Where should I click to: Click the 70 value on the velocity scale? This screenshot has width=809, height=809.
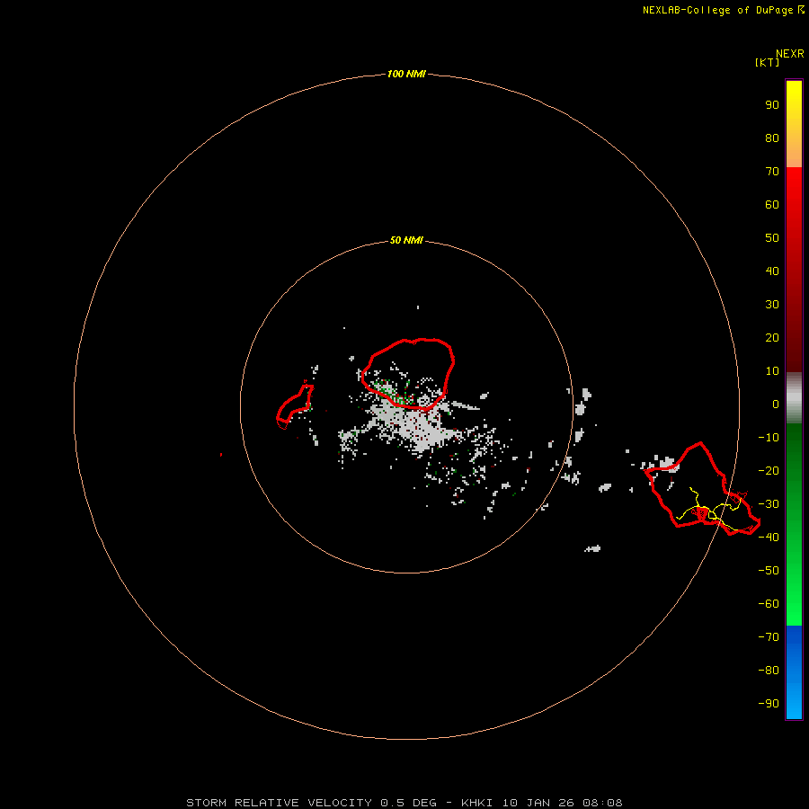click(772, 172)
